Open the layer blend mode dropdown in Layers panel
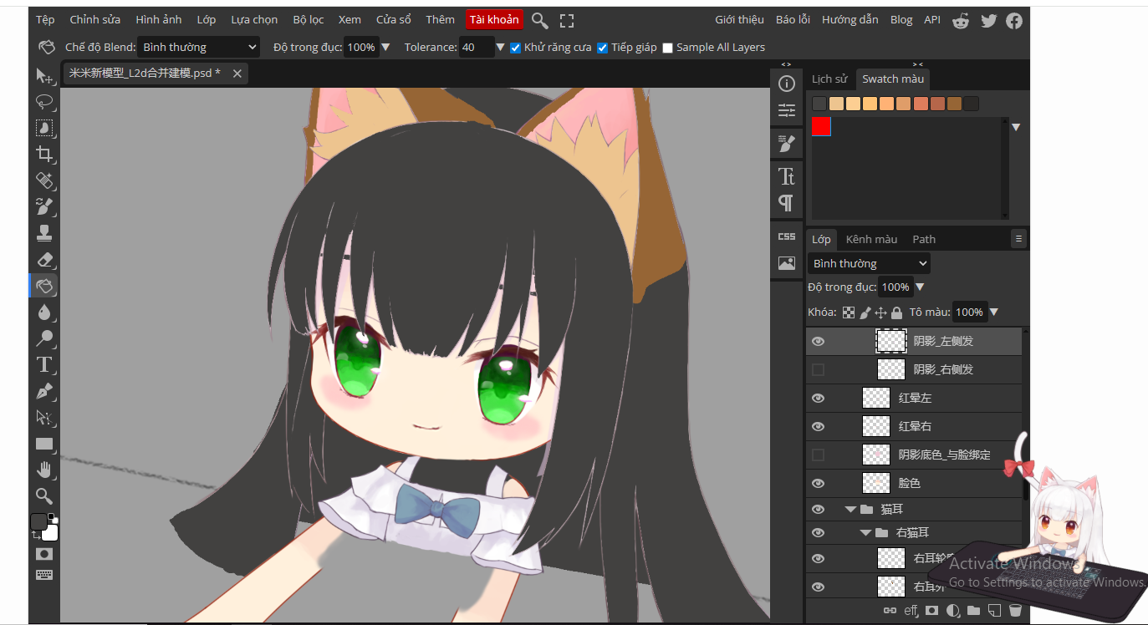1148x625 pixels. [x=870, y=263]
